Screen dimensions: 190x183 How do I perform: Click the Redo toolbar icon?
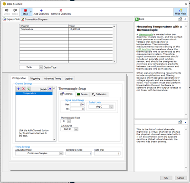click(15, 12)
